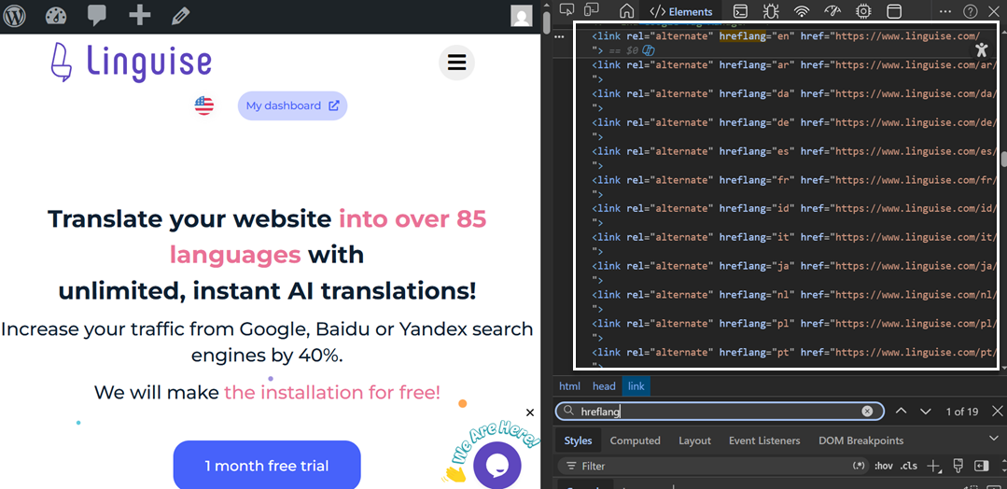Switch to the Elements tab
This screenshot has height=489, width=1007.
tap(680, 11)
